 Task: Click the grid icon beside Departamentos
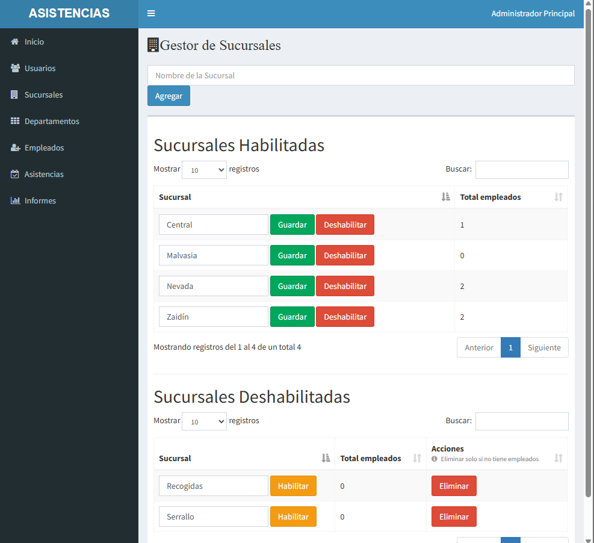[15, 121]
